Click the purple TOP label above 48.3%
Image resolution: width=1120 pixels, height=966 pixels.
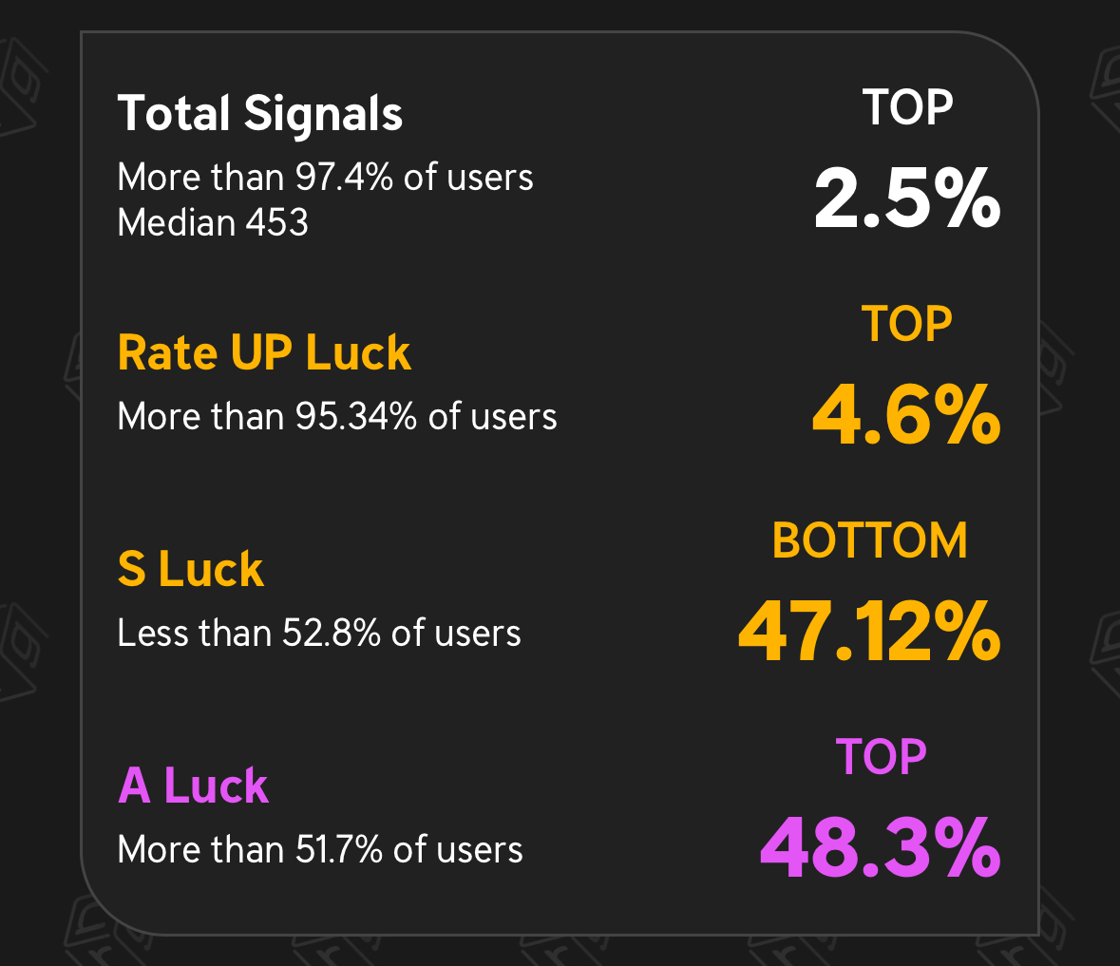click(x=881, y=757)
